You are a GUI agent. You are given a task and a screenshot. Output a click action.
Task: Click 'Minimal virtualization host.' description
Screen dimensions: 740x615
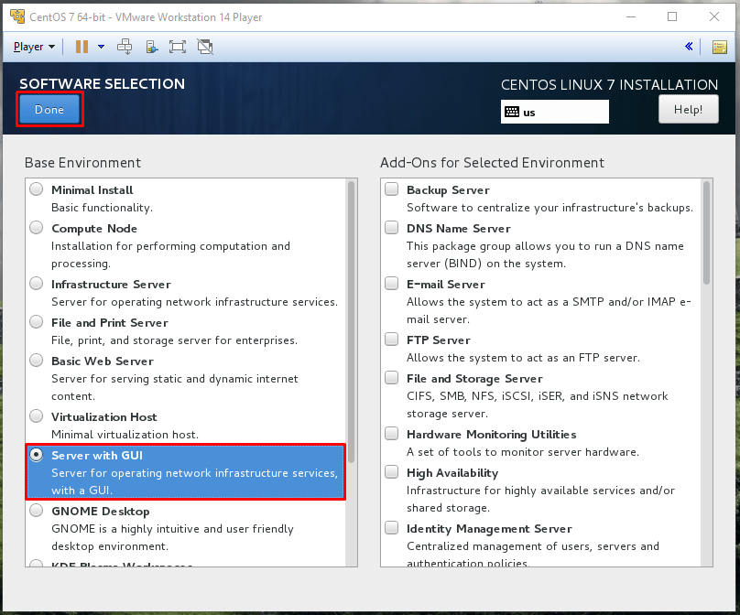coord(125,435)
